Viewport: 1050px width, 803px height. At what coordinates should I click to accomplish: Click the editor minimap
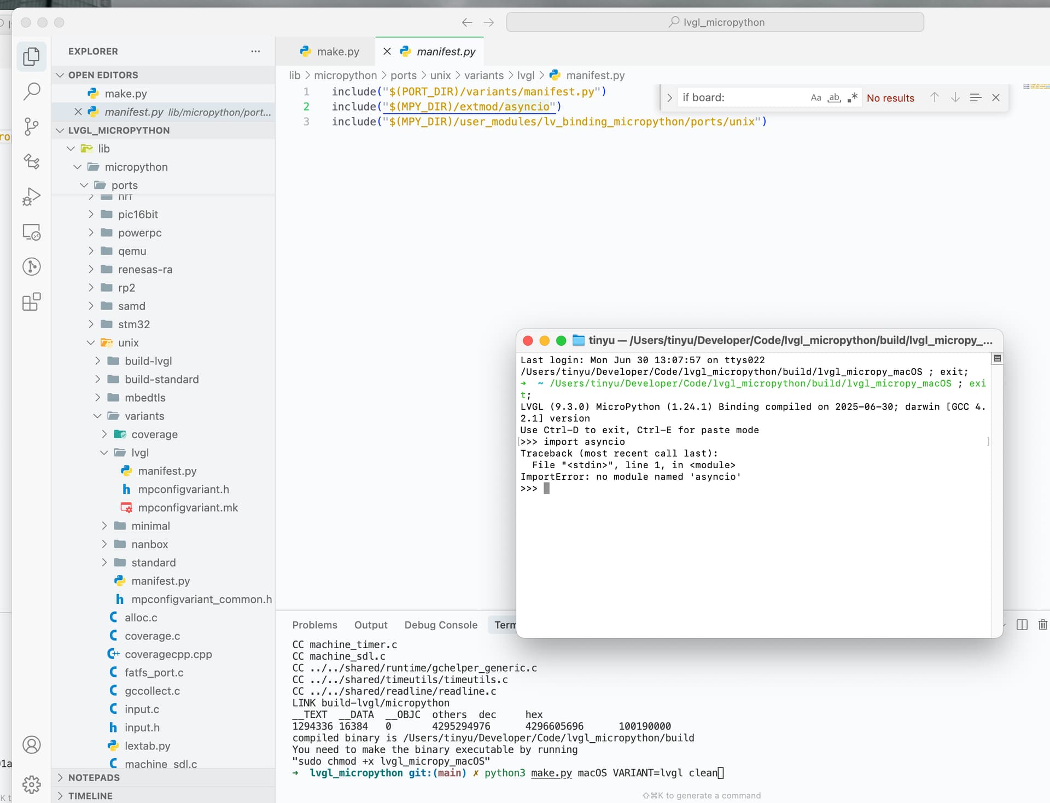point(1036,86)
